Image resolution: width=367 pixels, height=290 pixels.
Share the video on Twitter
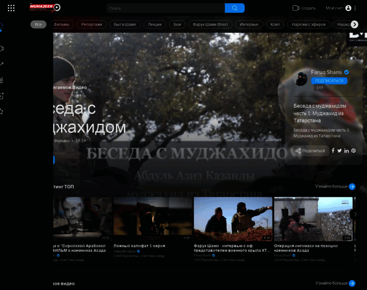339,151
